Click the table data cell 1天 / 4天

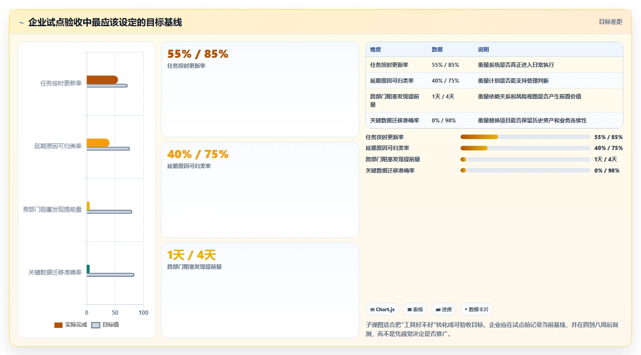point(443,97)
